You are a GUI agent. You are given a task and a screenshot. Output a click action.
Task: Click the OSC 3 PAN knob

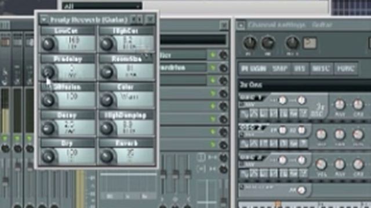(x=340, y=164)
